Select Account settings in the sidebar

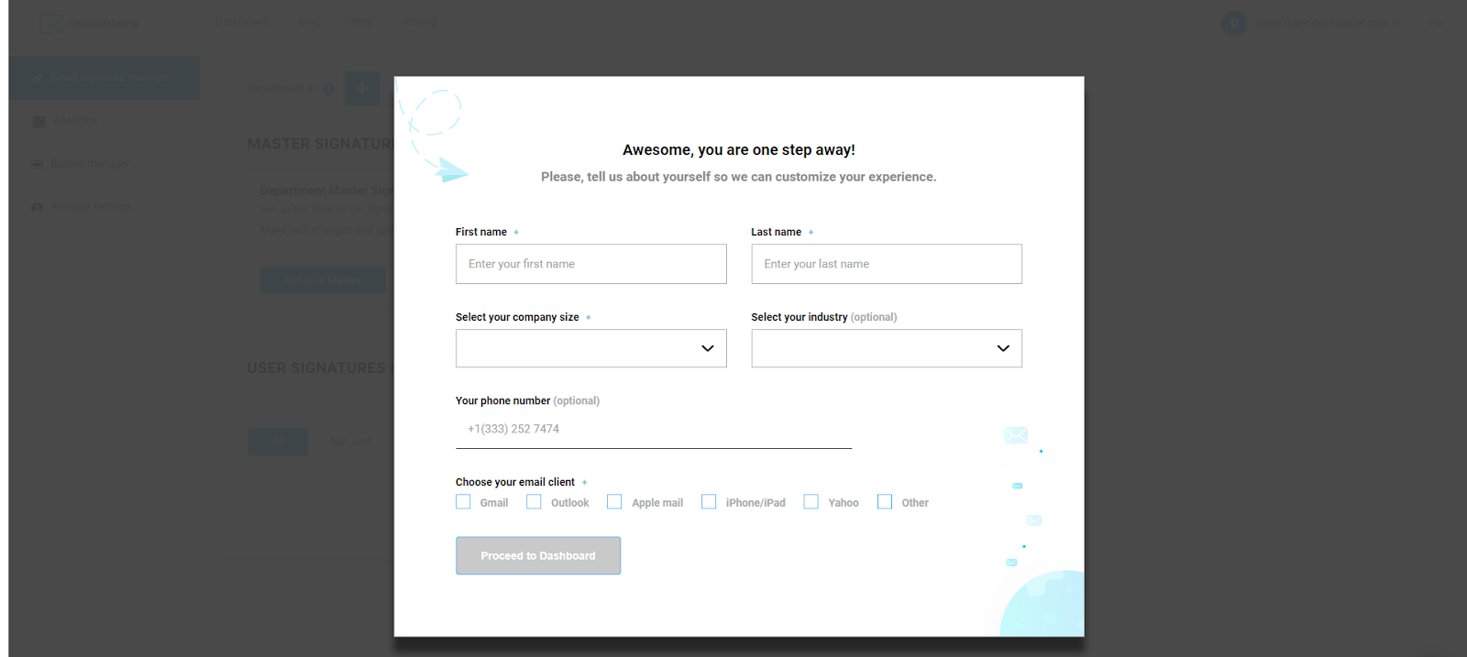[x=91, y=207]
